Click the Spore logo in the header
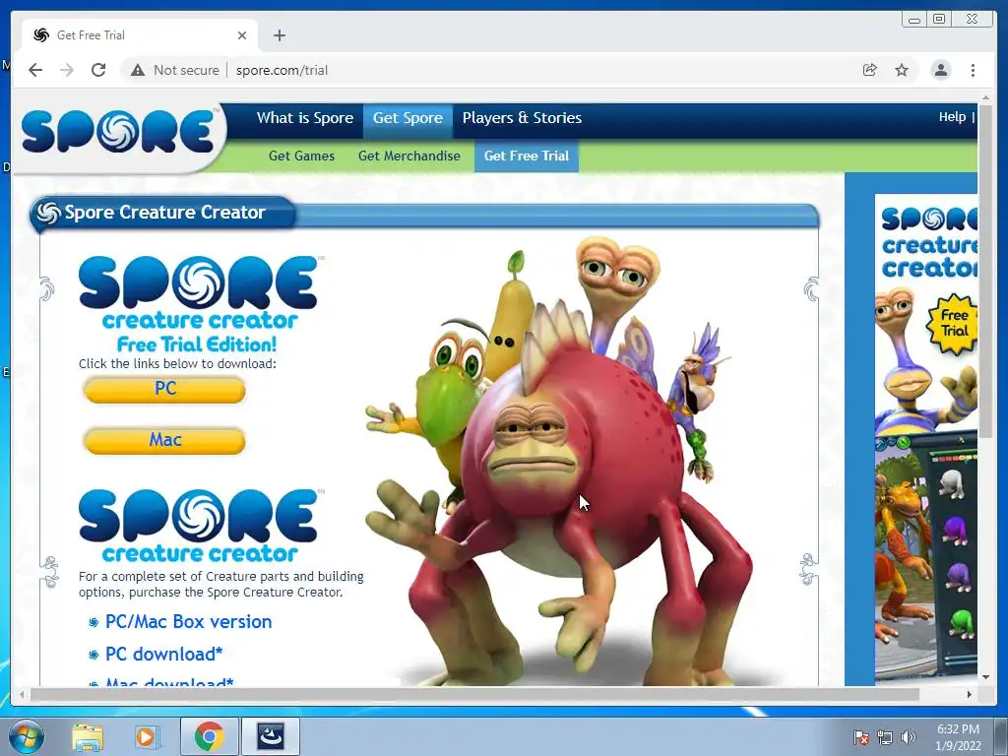 pyautogui.click(x=118, y=132)
